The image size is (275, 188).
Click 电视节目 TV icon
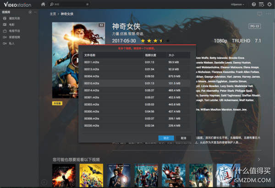click(5, 31)
